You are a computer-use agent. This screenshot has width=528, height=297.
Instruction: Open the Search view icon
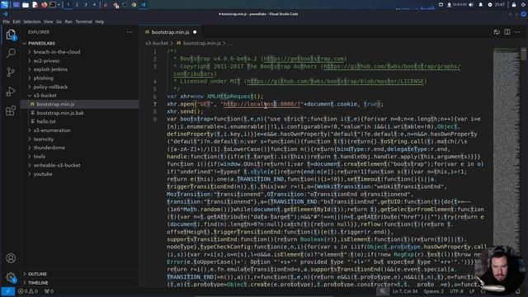[11, 53]
